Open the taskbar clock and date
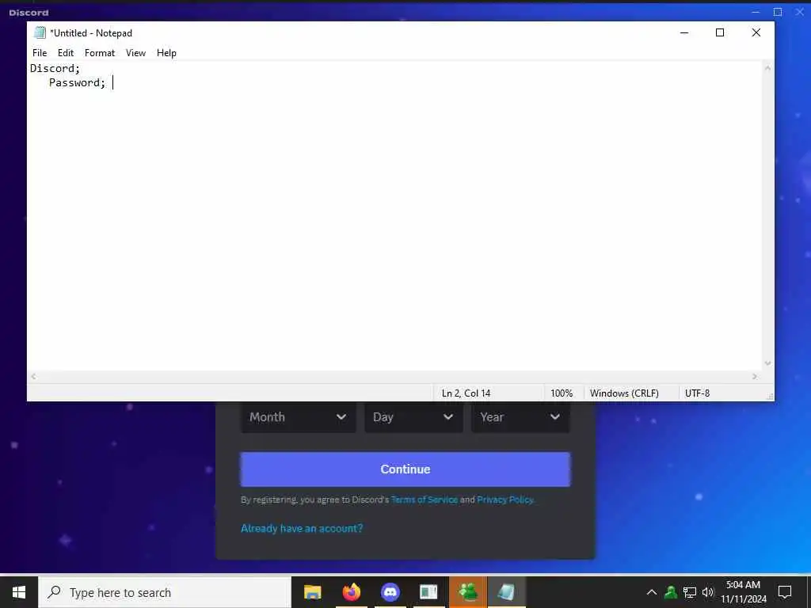 coord(743,592)
